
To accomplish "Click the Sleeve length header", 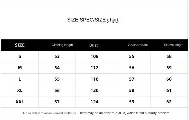I will click(173, 45).
